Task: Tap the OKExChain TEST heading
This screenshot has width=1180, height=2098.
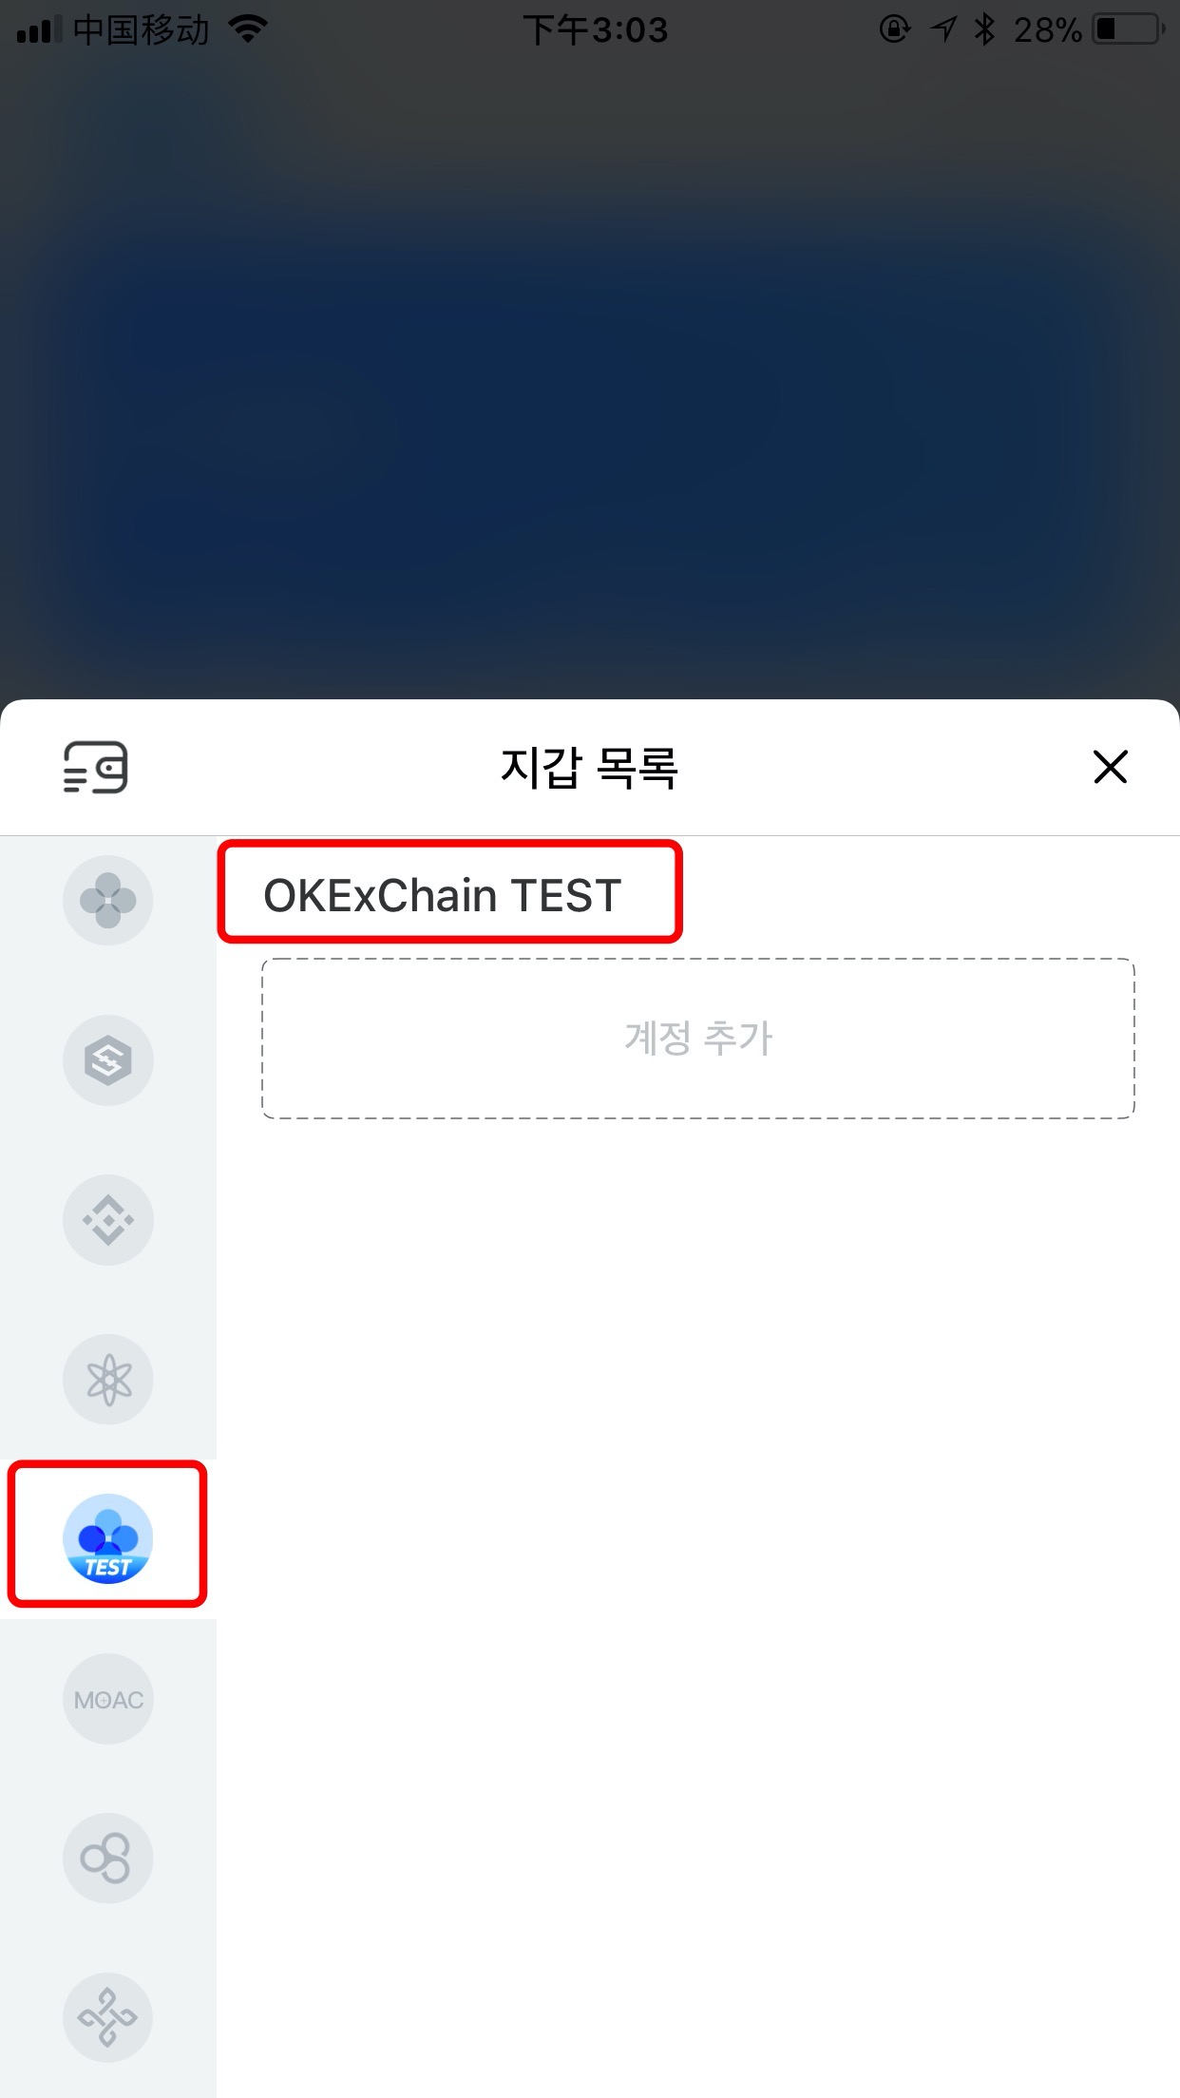Action: pyautogui.click(x=442, y=895)
